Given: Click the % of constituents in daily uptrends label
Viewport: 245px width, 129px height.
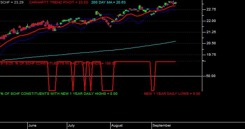Looking at the screenshot, I should (58, 63).
